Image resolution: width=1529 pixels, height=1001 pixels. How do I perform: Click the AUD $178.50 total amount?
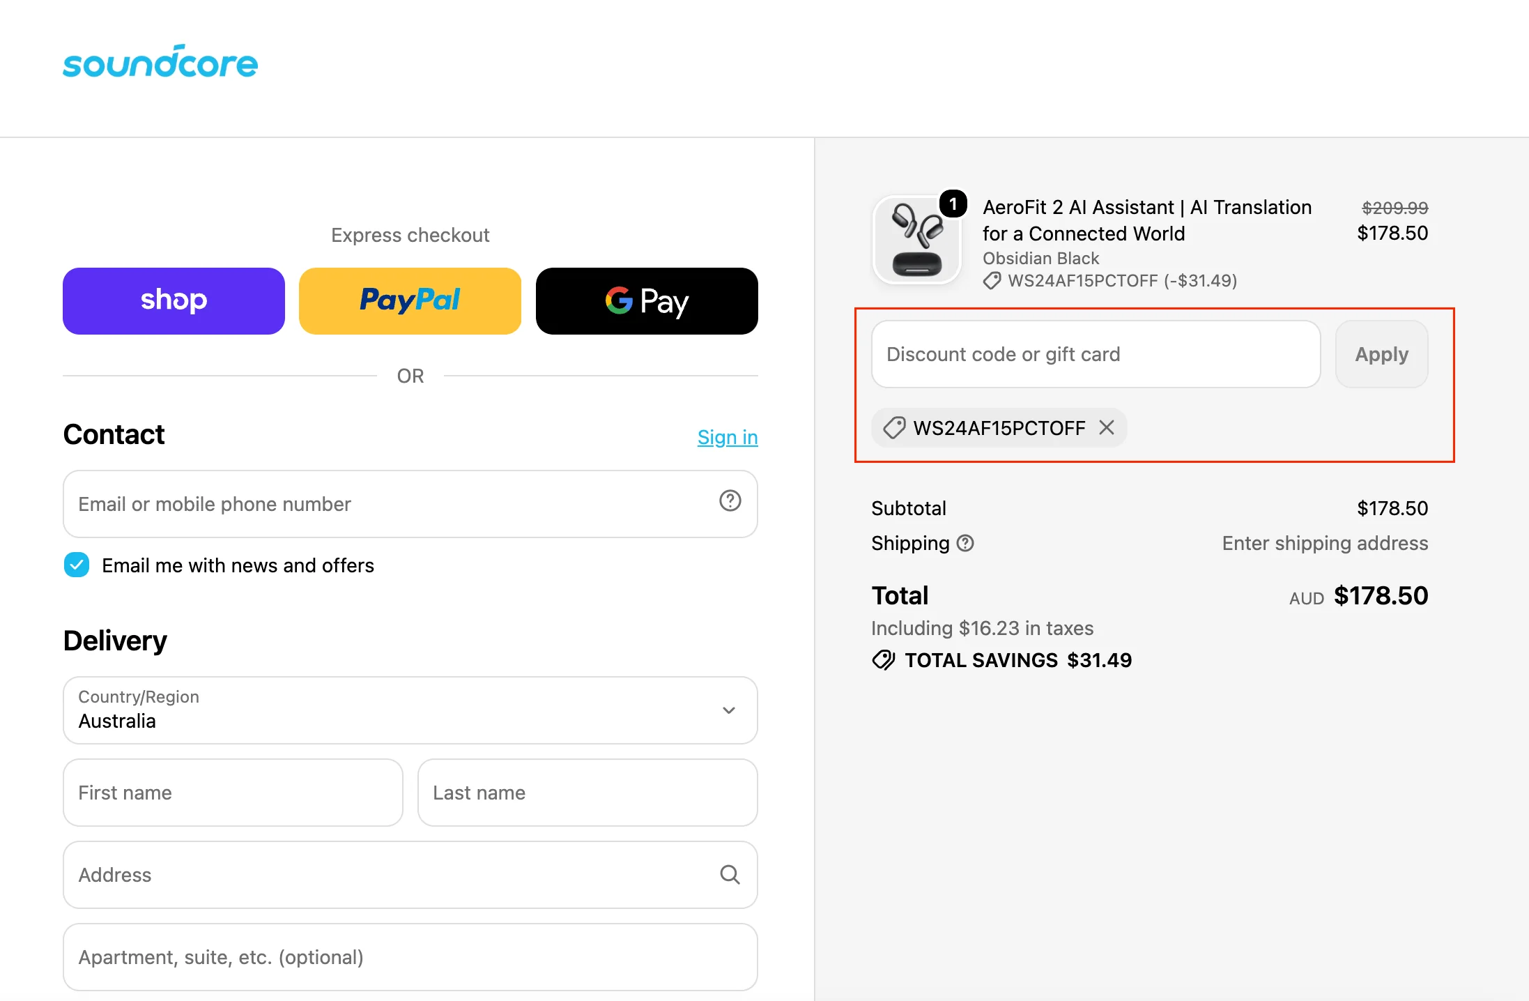(1359, 596)
